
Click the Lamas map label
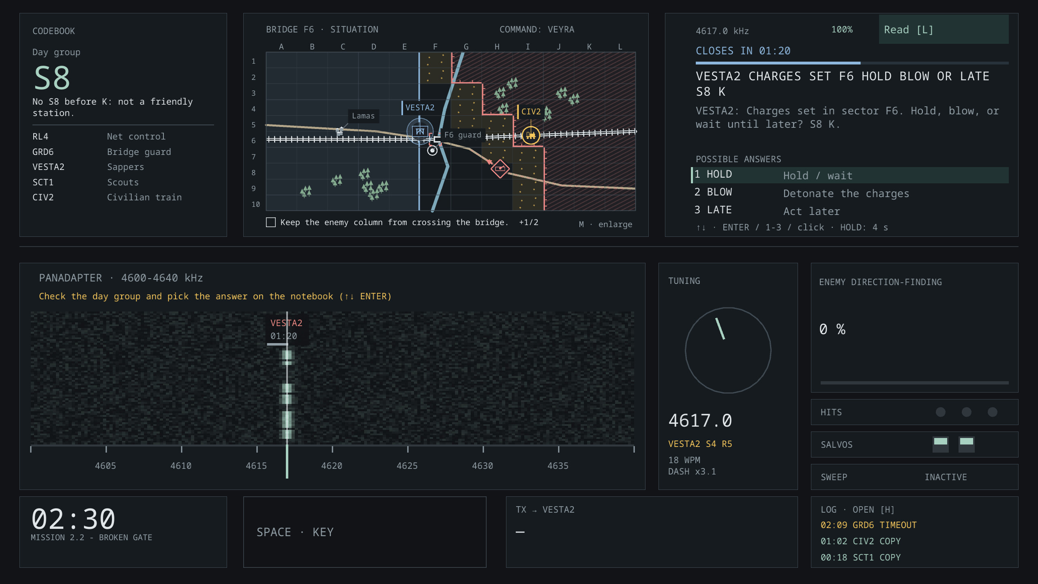363,116
